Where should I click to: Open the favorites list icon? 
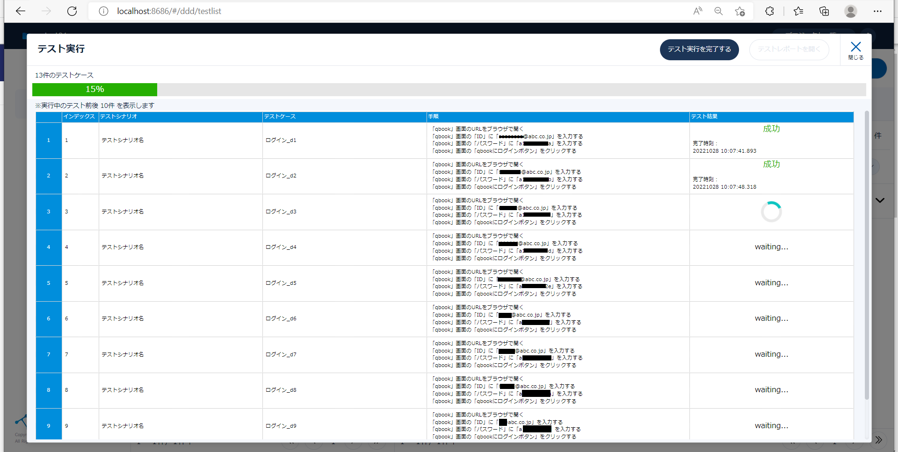[x=798, y=11]
